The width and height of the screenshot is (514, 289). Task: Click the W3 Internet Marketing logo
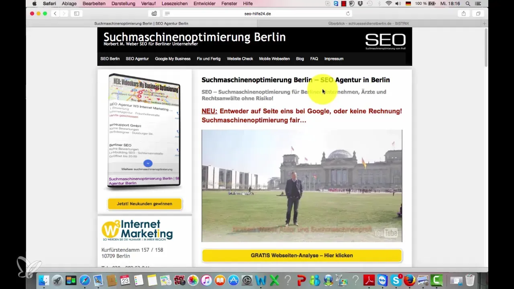point(137,230)
